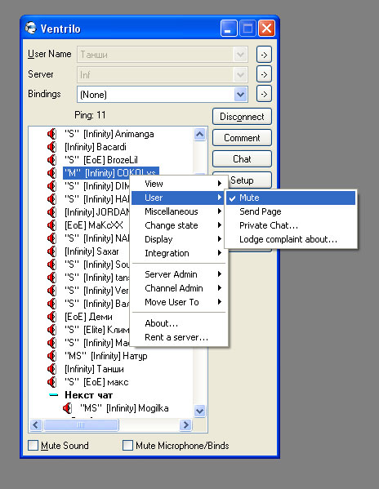Open the Move User To submenu
This screenshot has width=379, height=489.
coord(179,302)
